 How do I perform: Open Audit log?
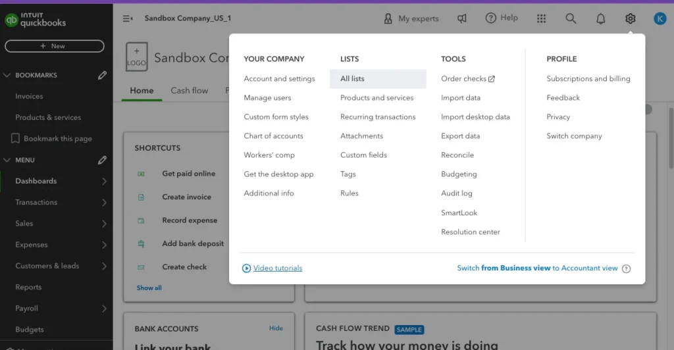click(457, 193)
